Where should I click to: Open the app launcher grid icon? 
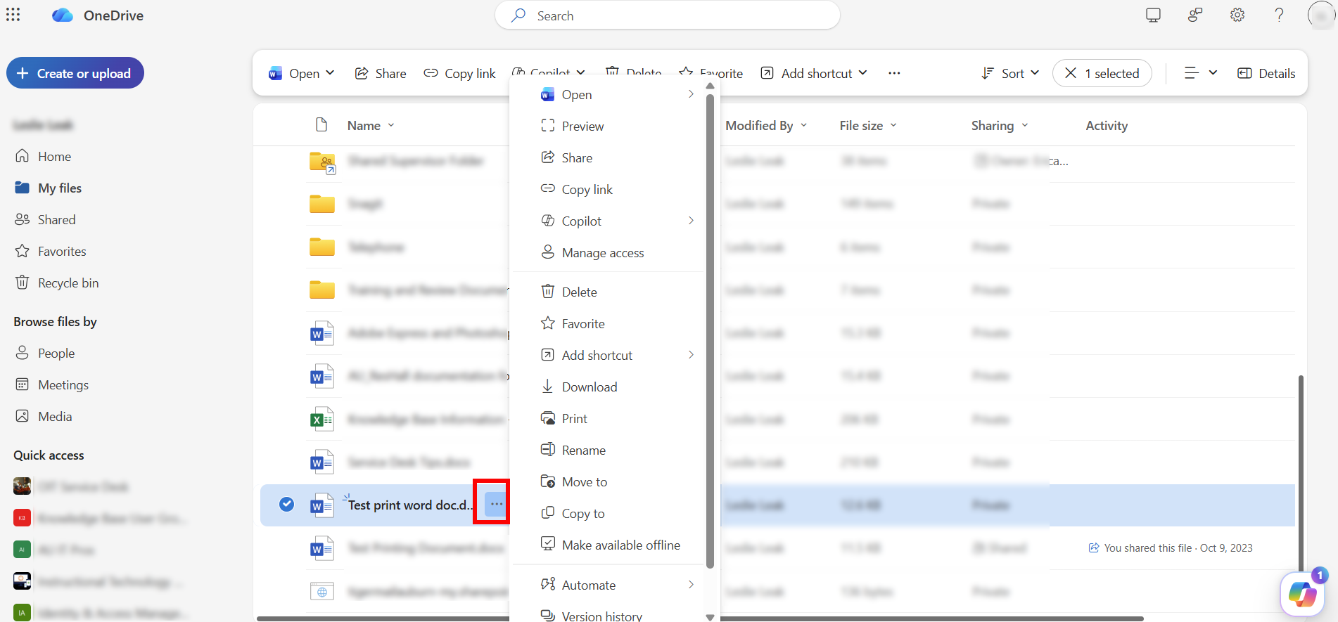[13, 15]
